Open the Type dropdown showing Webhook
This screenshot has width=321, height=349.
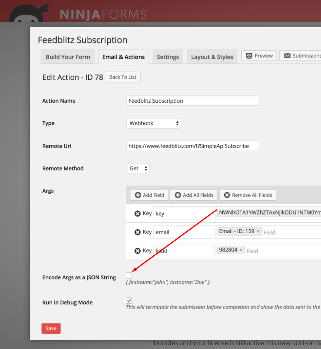tap(153, 123)
